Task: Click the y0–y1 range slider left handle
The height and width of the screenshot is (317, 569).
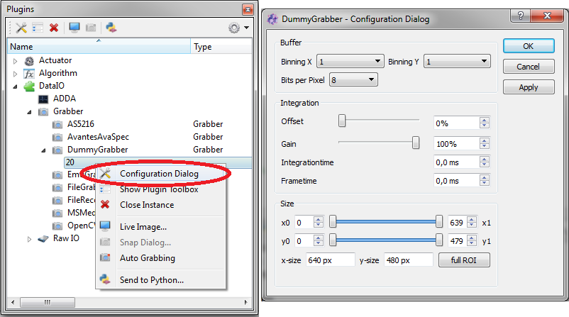Action: tap(333, 240)
